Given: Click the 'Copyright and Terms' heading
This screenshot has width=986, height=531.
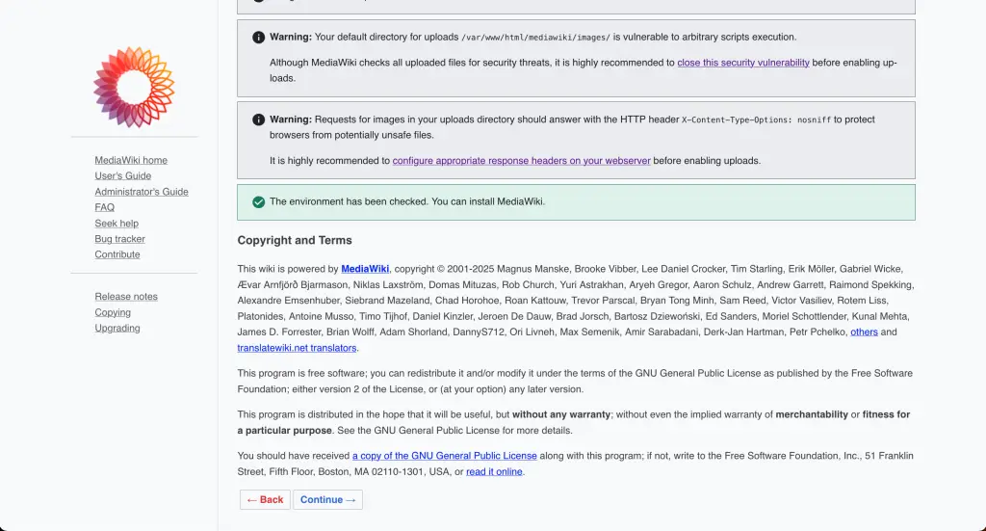Looking at the screenshot, I should [295, 240].
